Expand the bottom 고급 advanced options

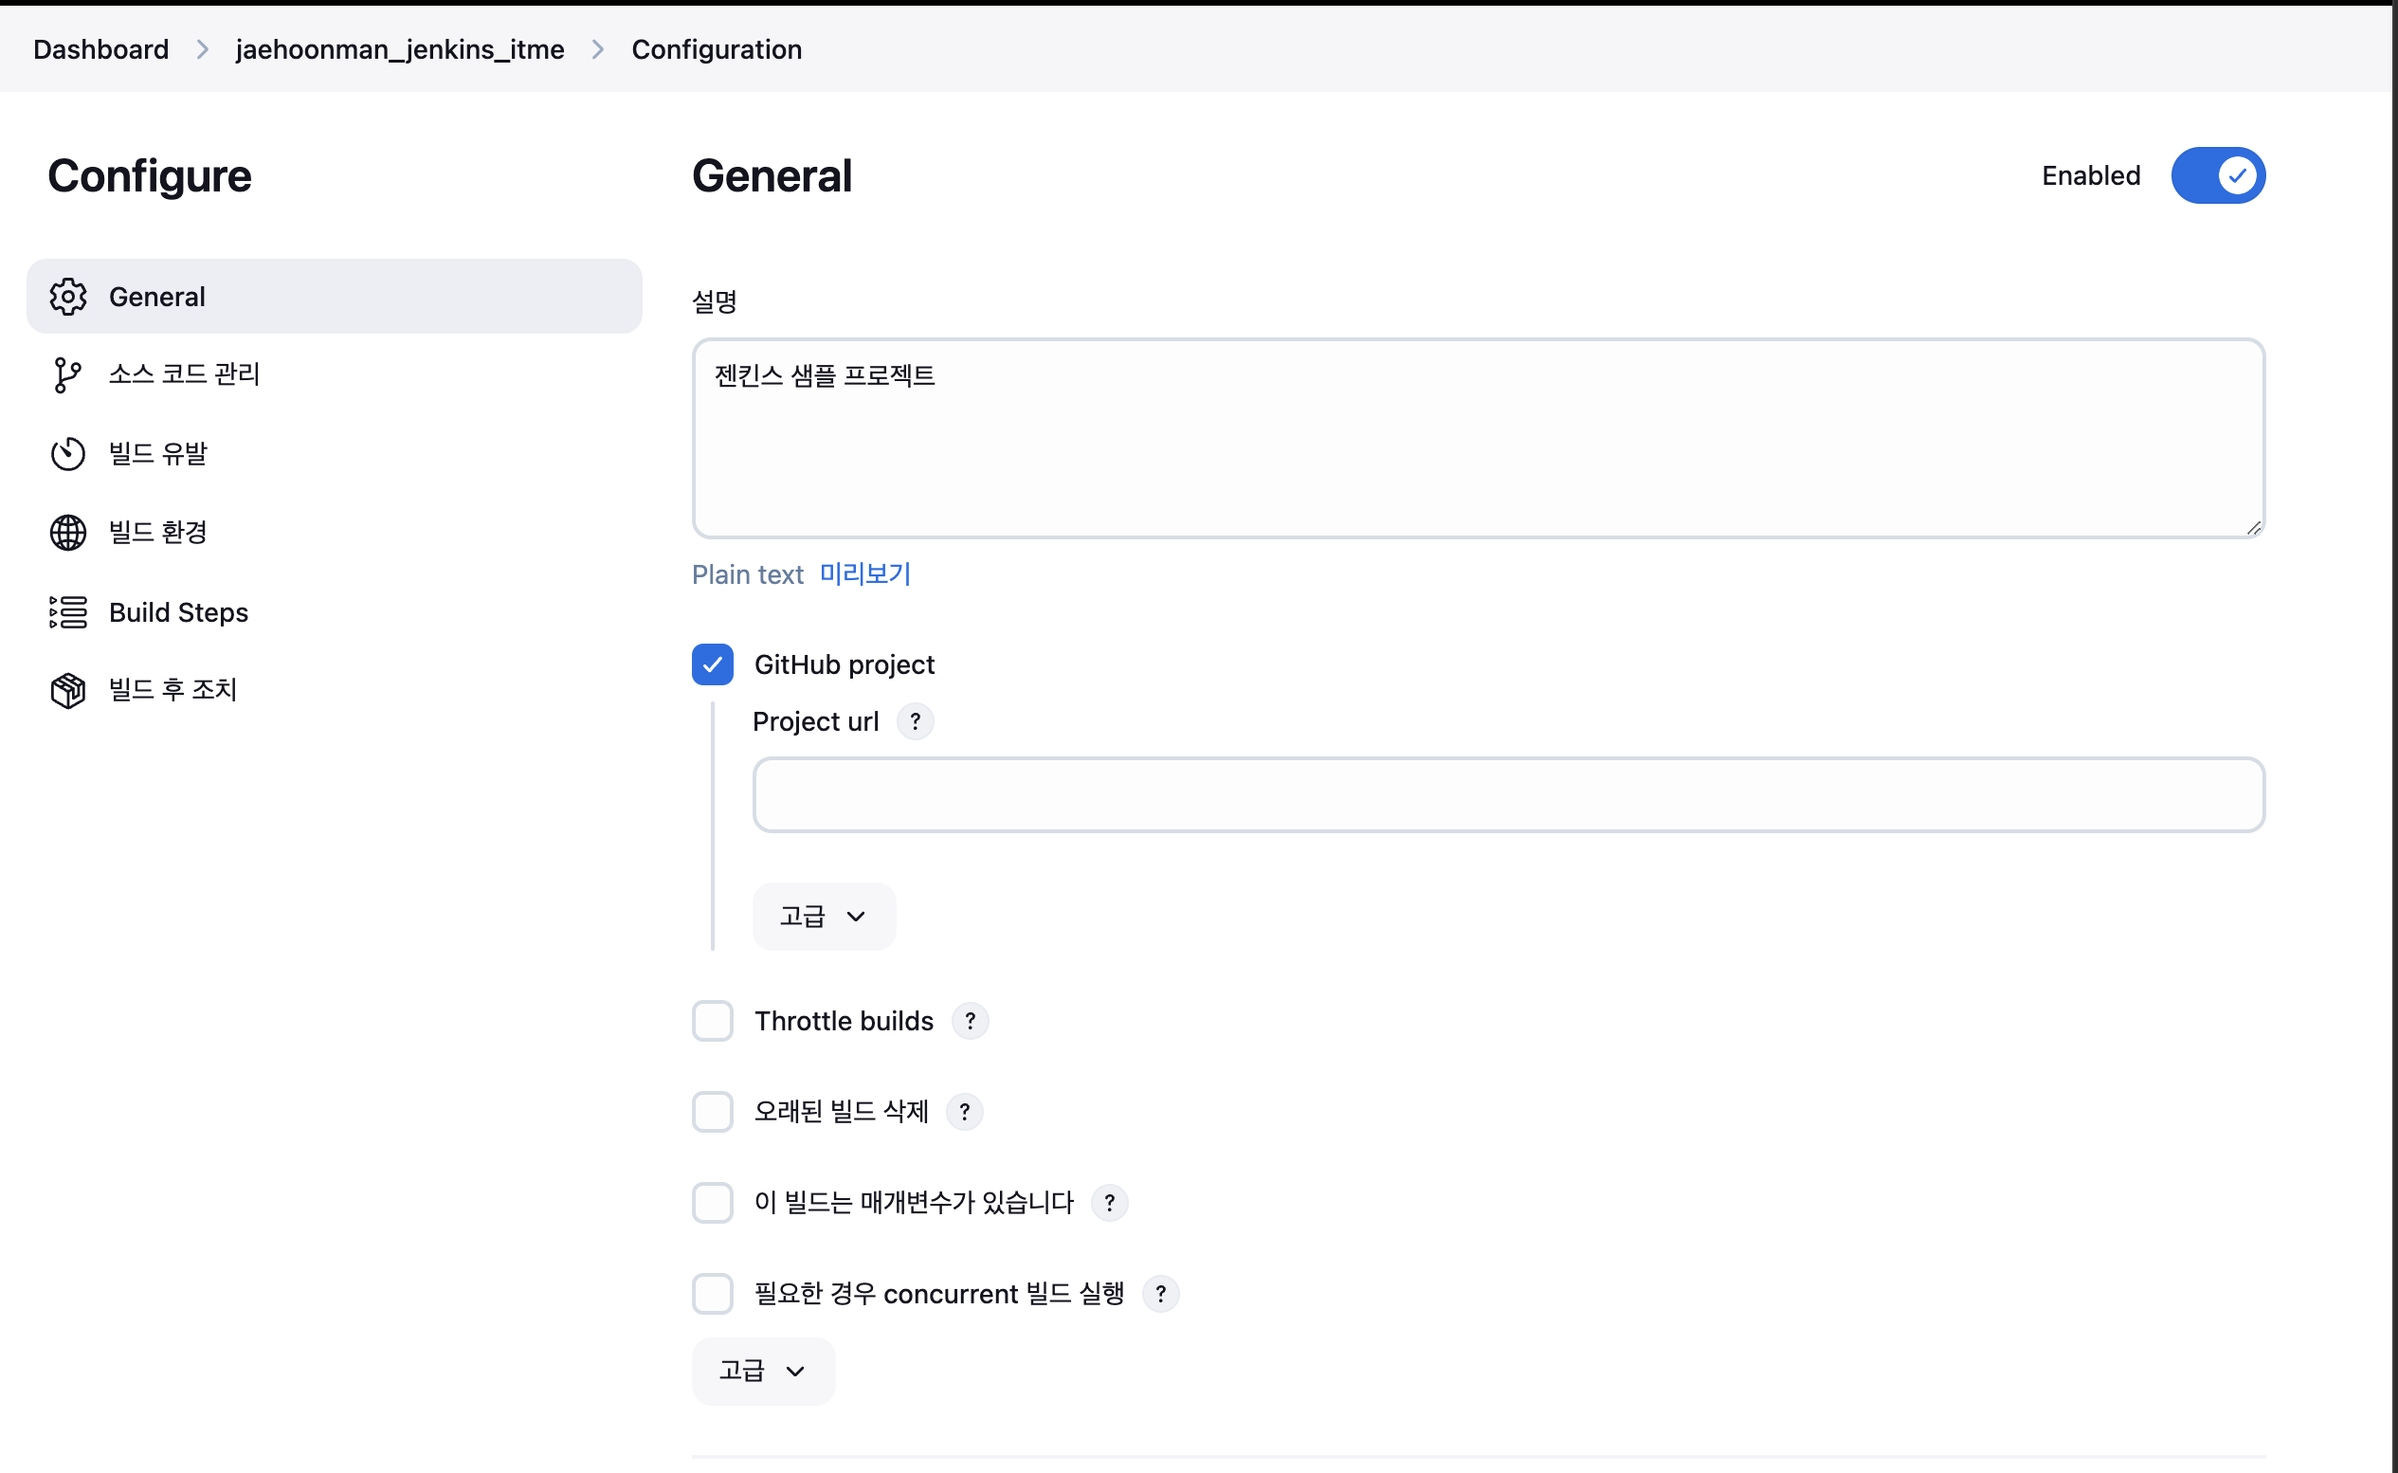click(x=764, y=1372)
